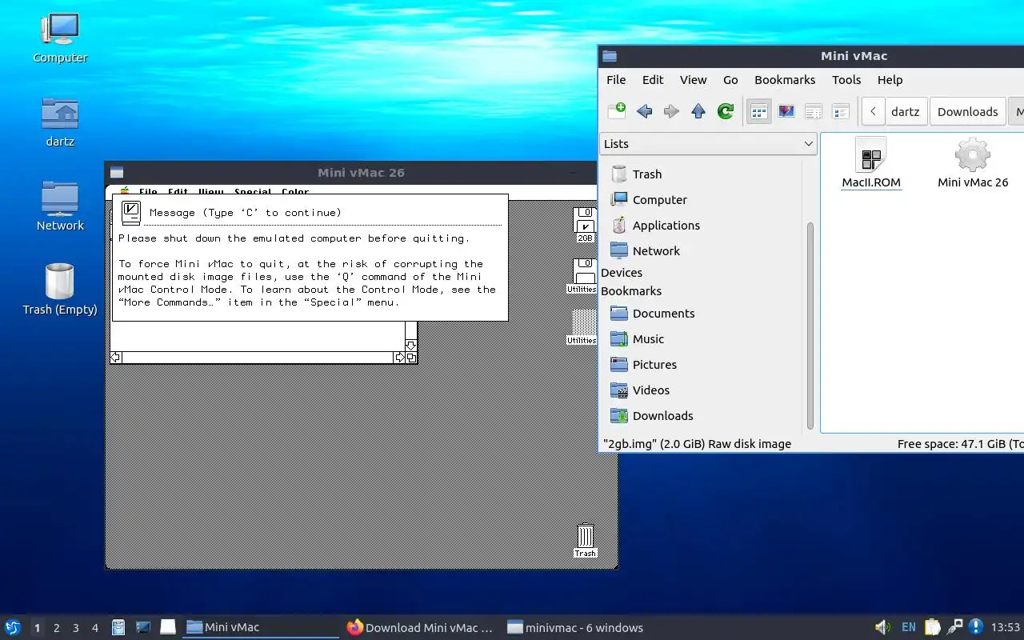Open Go menu in file manager
Image resolution: width=1024 pixels, height=640 pixels.
click(730, 80)
